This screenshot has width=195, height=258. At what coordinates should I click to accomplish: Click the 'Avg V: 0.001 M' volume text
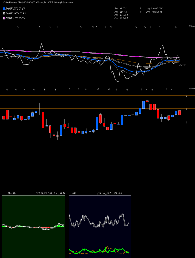[x=154, y=9]
